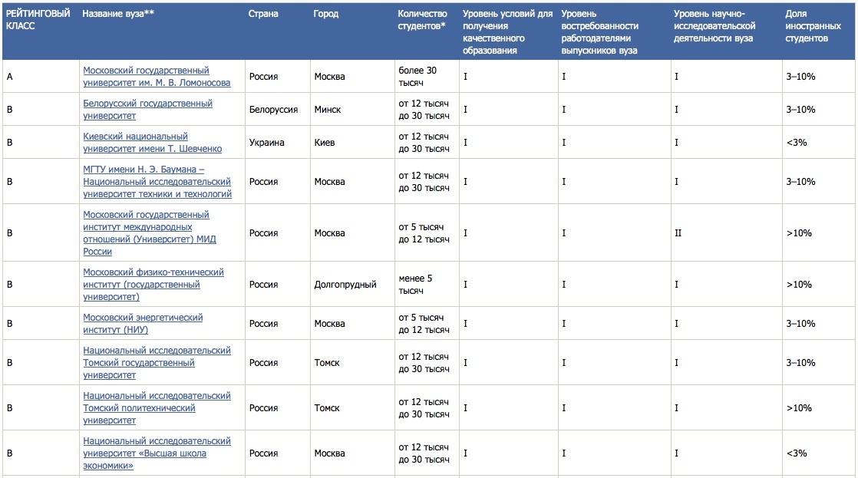Viewport: 858px width, 478px height.
Task: Select the Белоруссия country cell
Action: (273, 110)
